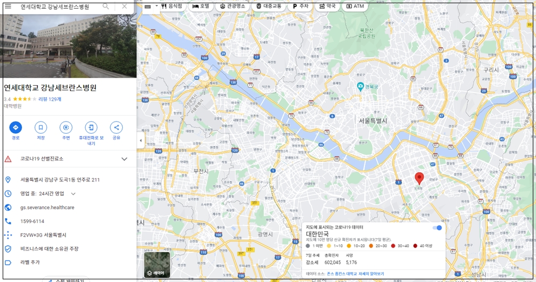
Task: Click the 서울특별시 city label on the map
Action: (x=373, y=121)
